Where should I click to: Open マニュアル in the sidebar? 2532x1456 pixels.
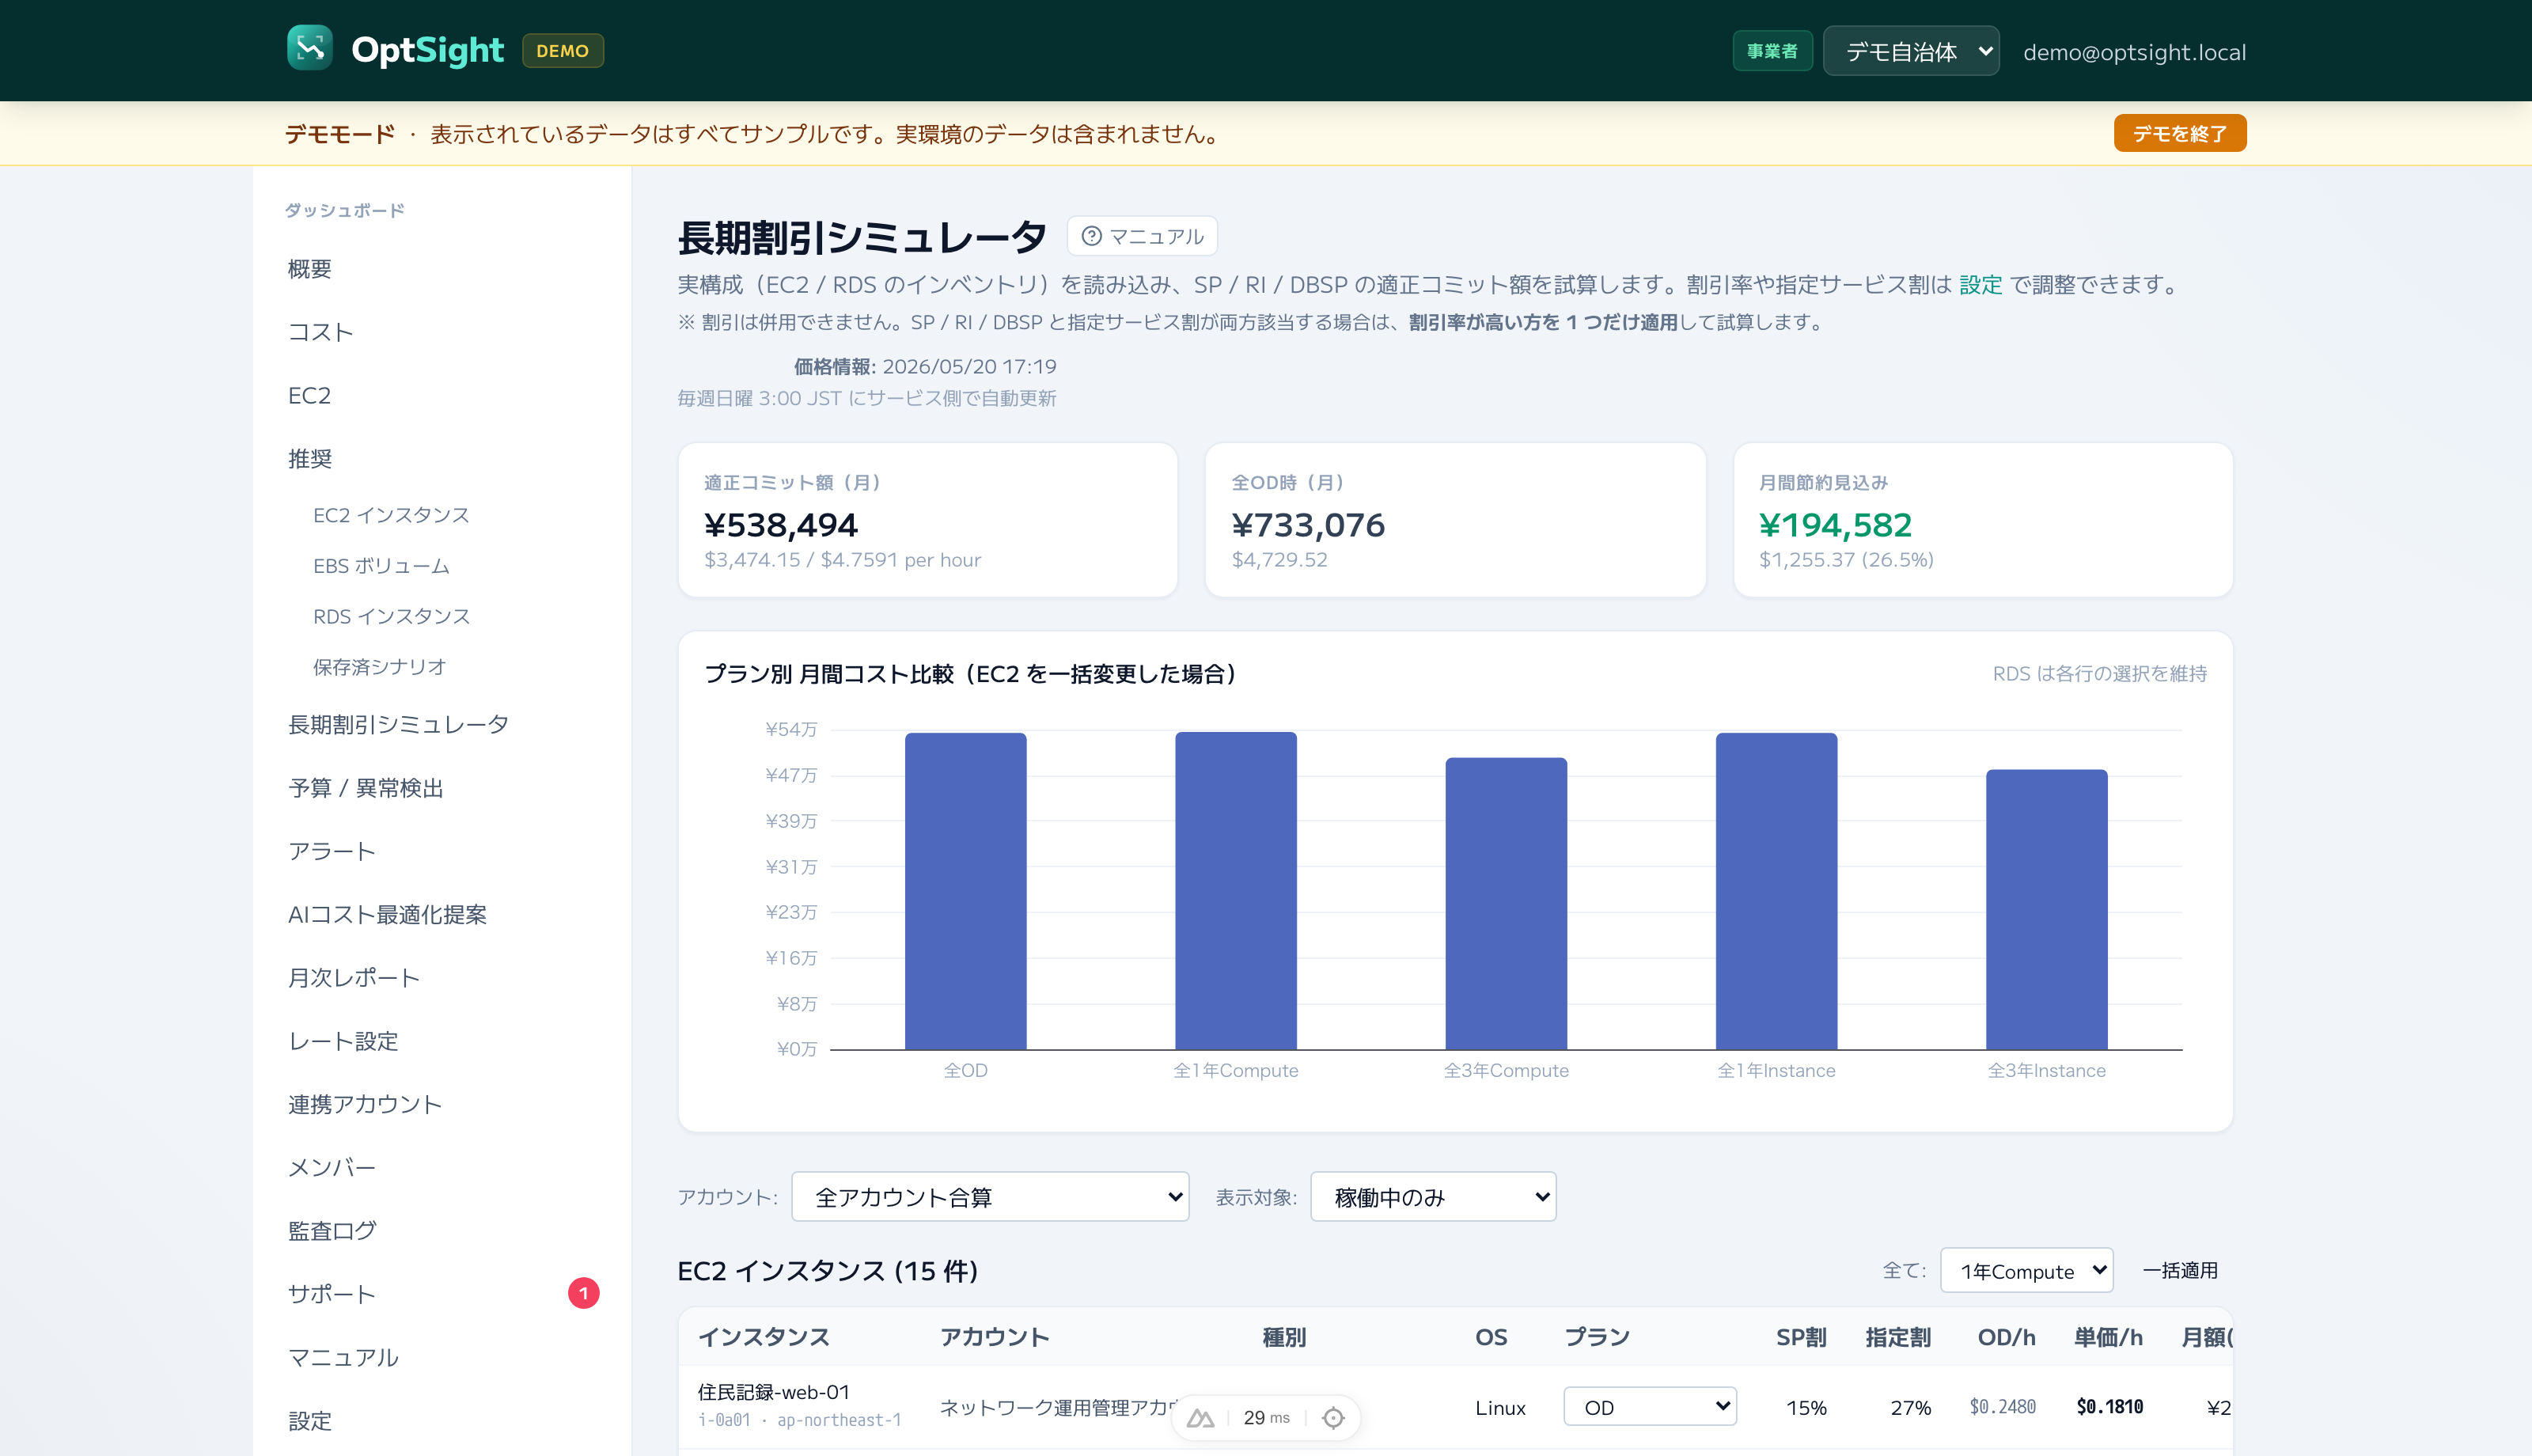[x=343, y=1357]
